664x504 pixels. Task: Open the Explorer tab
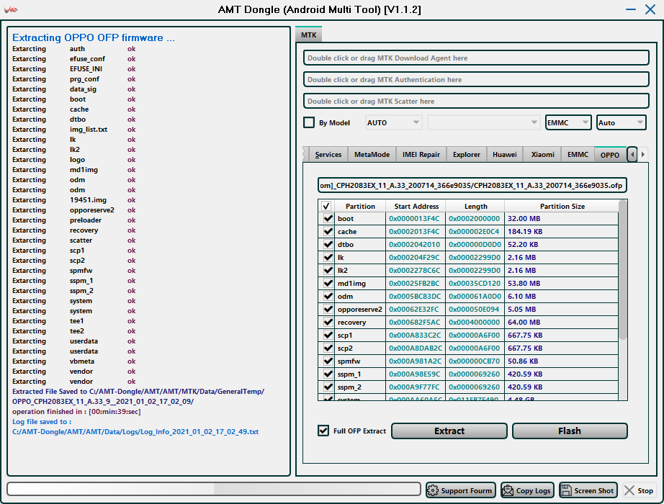(x=466, y=155)
